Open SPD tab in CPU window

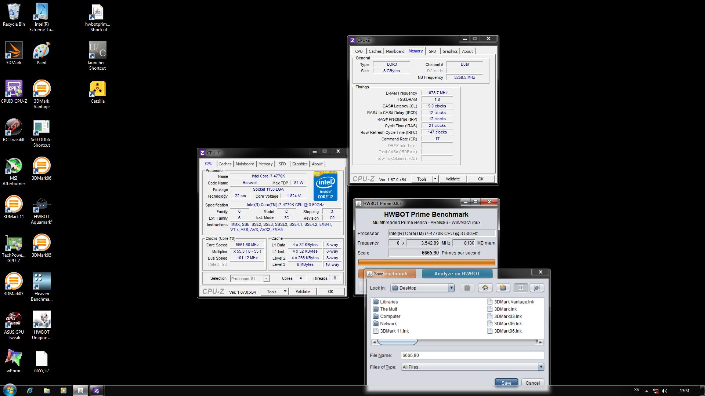(282, 164)
